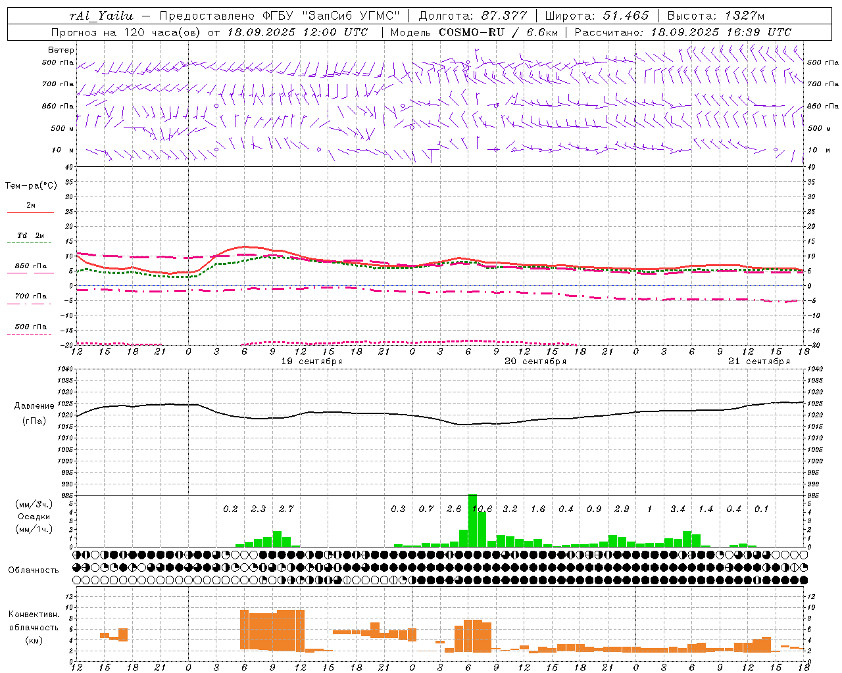This screenshot has height=673, width=842.
Task: Click the Тем-ра(°C) temperature axis title
Action: (31, 186)
